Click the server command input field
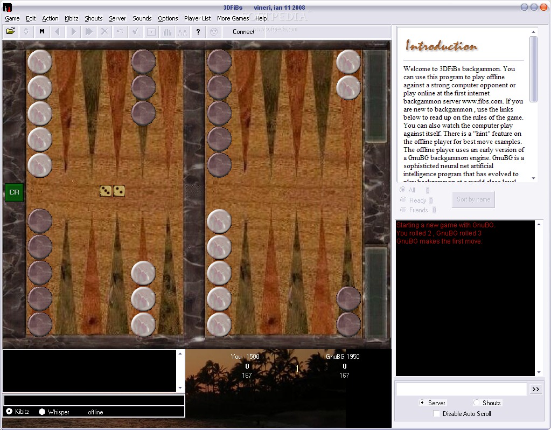The height and width of the screenshot is (430, 551). pyautogui.click(x=462, y=389)
